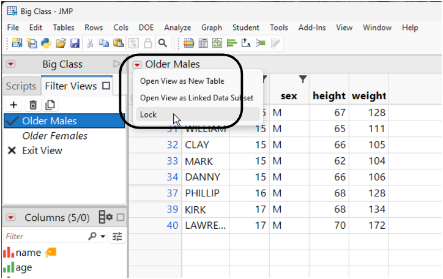This screenshot has height=279, width=443.
Task: Click the open folder toolbar icon
Action: tap(61, 43)
